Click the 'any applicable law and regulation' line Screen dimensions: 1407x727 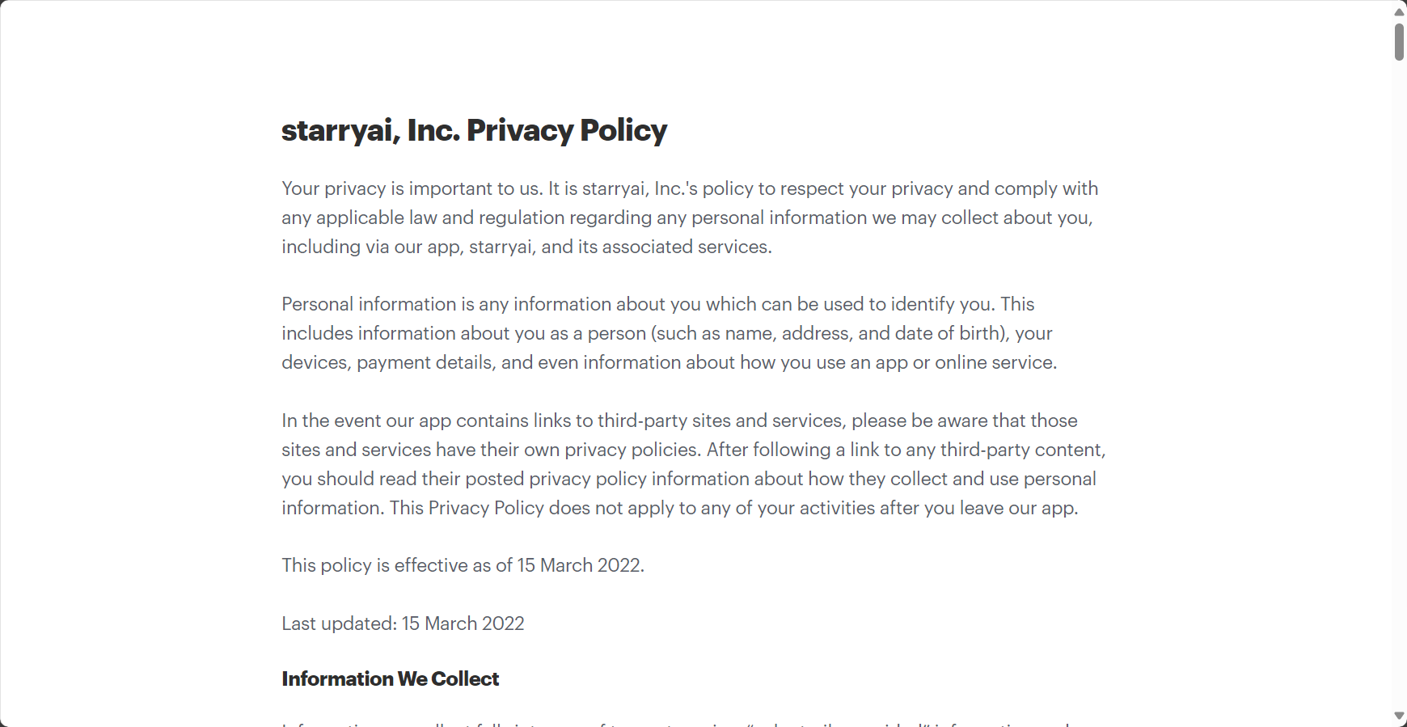pos(687,218)
